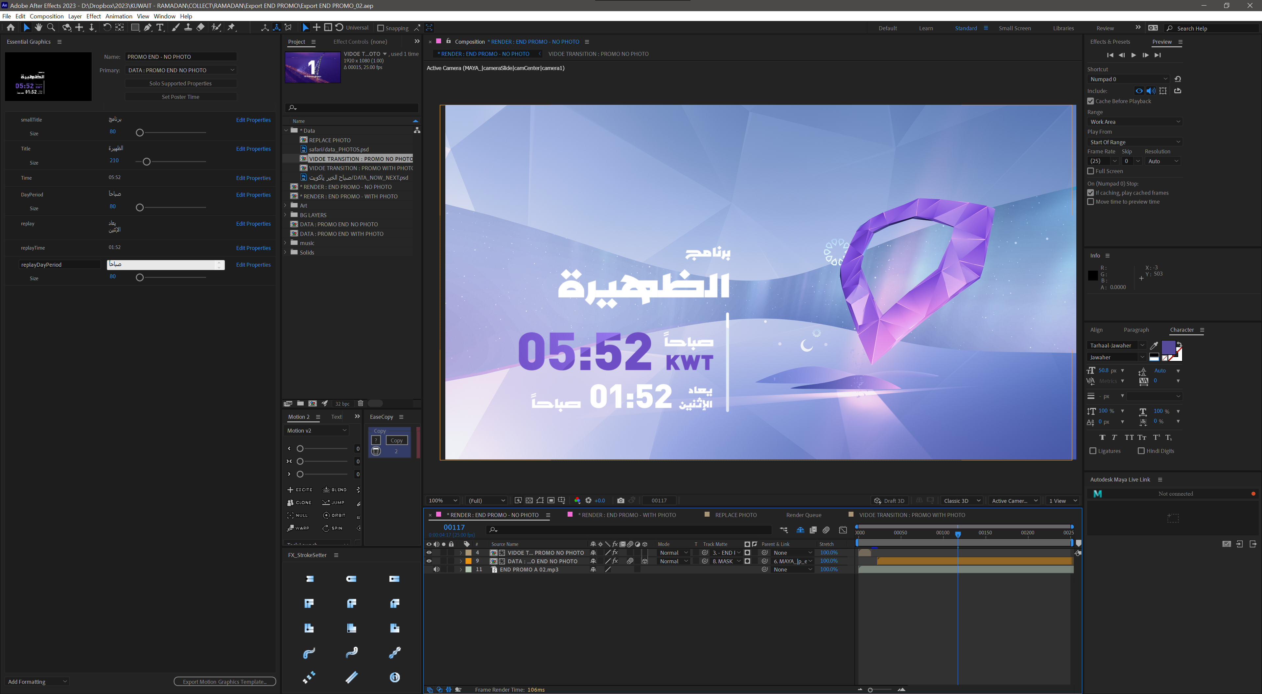Select the Hand tool
The width and height of the screenshot is (1262, 694).
tap(39, 28)
